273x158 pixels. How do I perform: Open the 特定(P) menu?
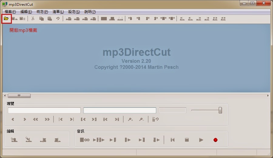[x=42, y=12]
